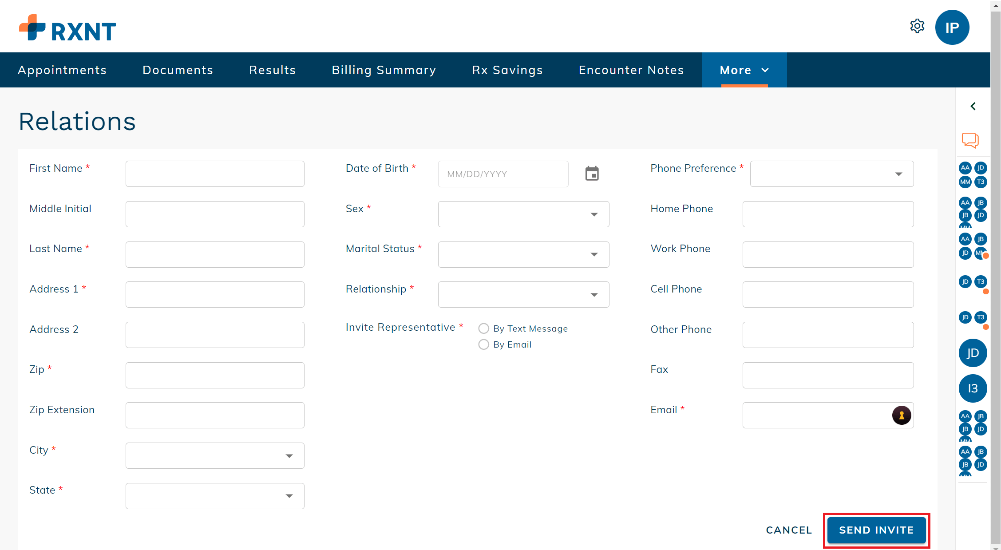Switch to the Billing Summary tab
The image size is (1001, 550).
coord(384,70)
